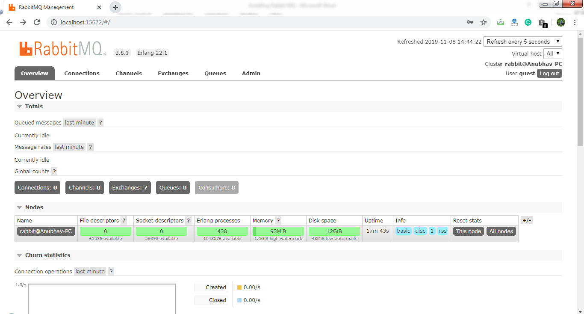
Task: Click the browser reload icon
Action: coord(37,22)
